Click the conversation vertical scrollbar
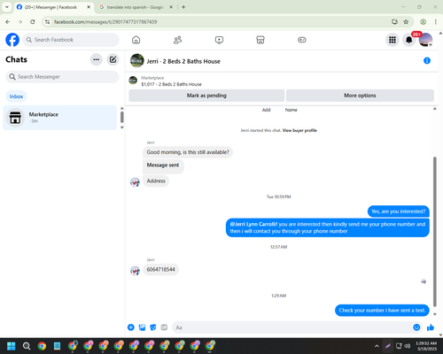Screen dimensions: 443x354 click(435, 232)
